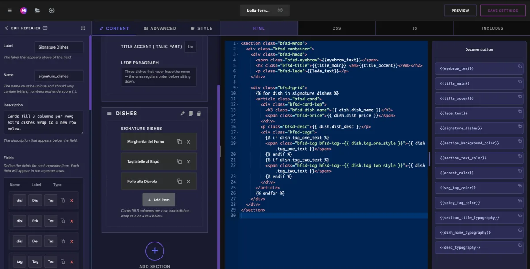Viewport: 530px width, 269px height.
Task: Focus the Name field containing signature_dishes
Action: tap(59, 76)
